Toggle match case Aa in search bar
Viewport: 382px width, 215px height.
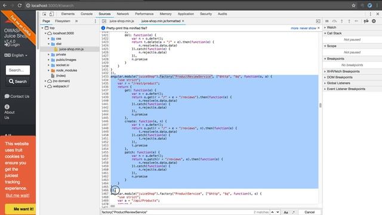(286, 213)
